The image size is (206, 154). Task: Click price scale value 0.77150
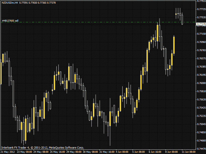[201, 34]
